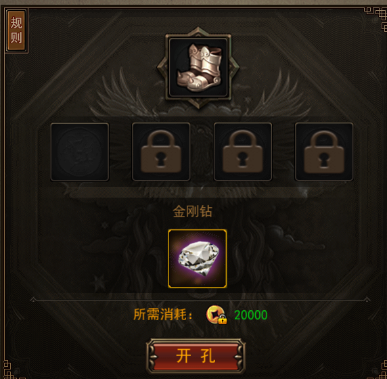Viewport: 387px width, 379px height.
Task: Click the right arrow tip of divider line
Action: coord(367,300)
